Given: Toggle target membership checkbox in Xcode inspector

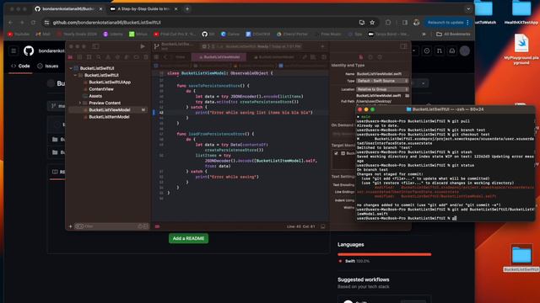Looking at the screenshot, I should point(336,153).
